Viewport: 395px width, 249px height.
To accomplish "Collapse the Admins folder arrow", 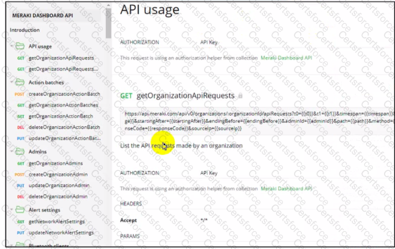I will click(x=12, y=151).
